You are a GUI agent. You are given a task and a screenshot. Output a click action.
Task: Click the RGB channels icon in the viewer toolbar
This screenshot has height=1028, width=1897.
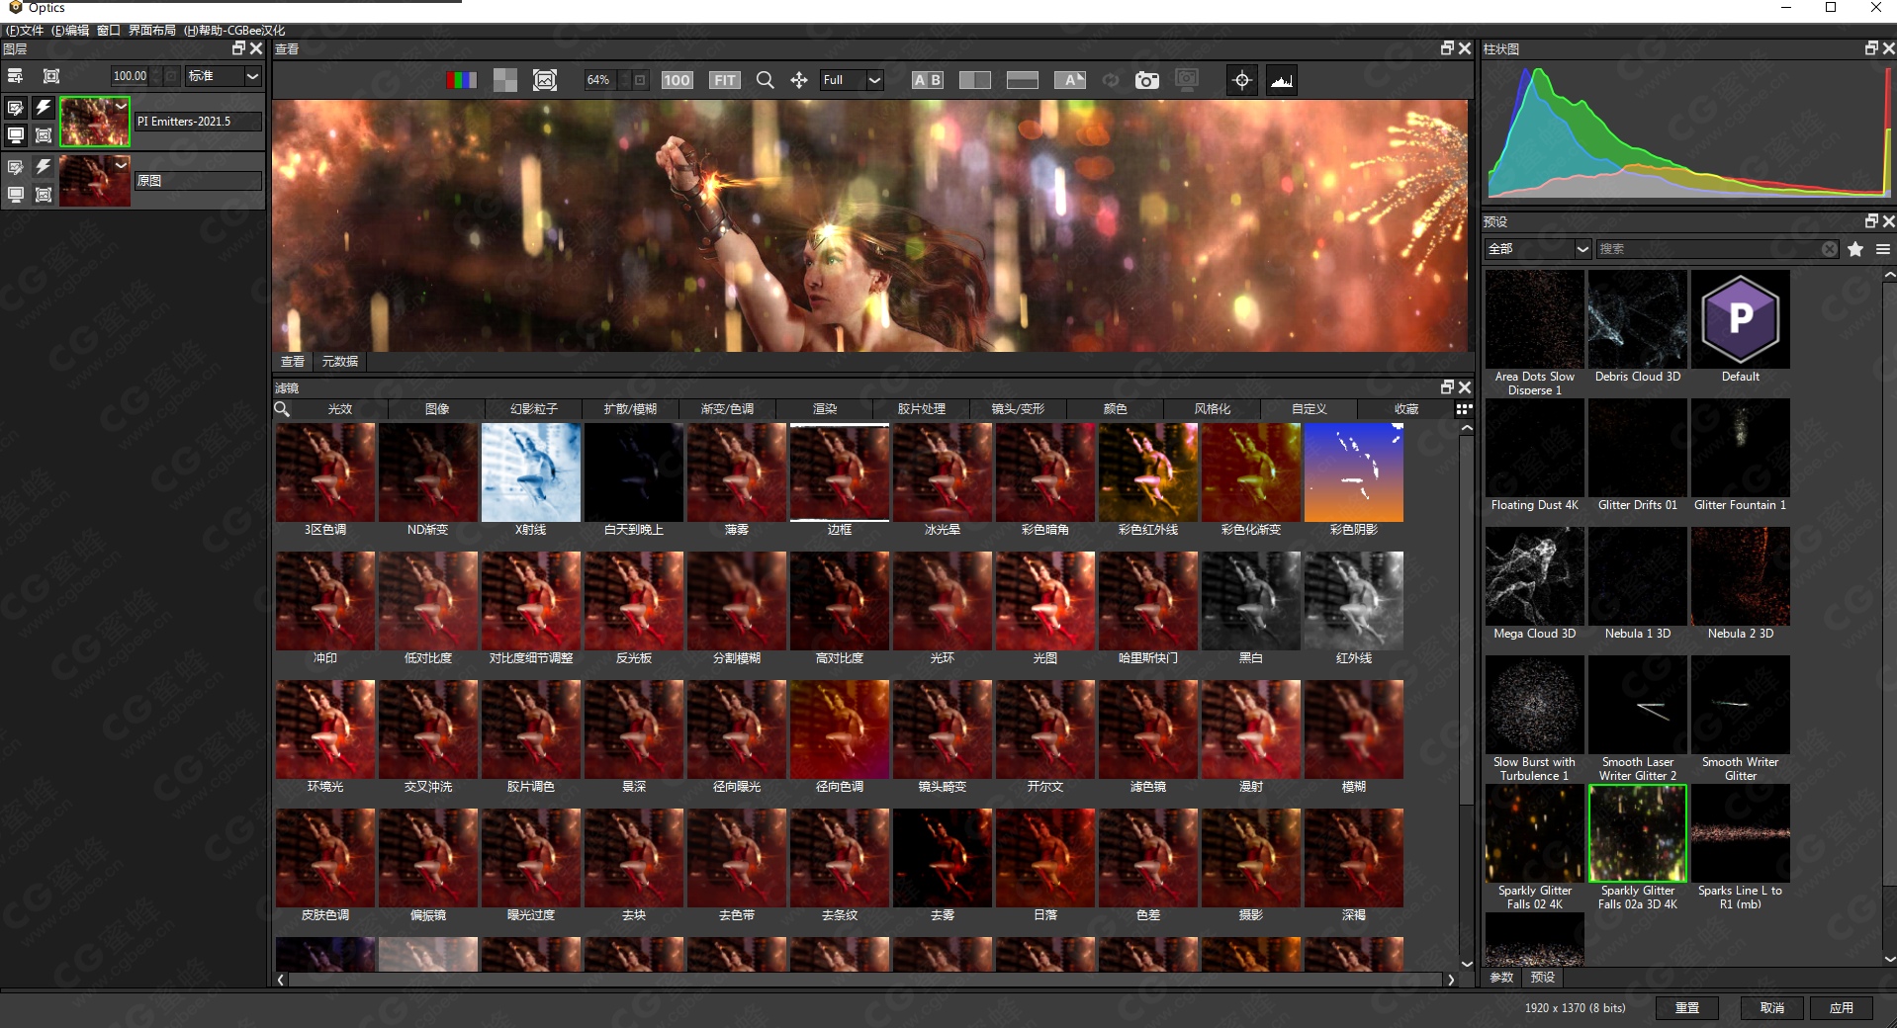461,80
